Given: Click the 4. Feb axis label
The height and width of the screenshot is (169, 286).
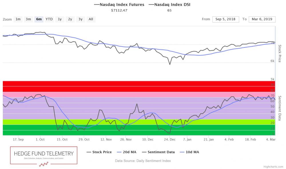Looking at the screenshot, I should [229, 140].
